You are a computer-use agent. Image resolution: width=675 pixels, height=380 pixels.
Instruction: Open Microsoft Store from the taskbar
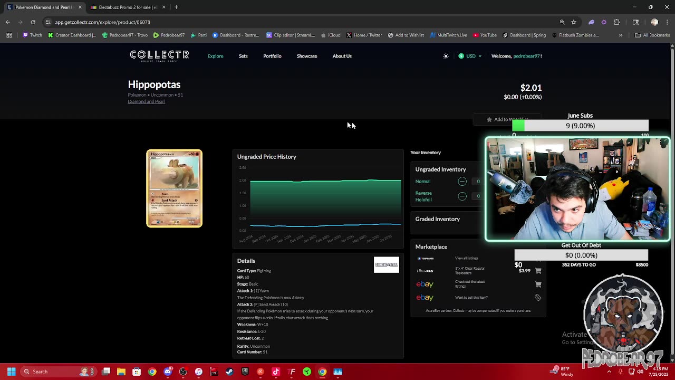pos(137,372)
